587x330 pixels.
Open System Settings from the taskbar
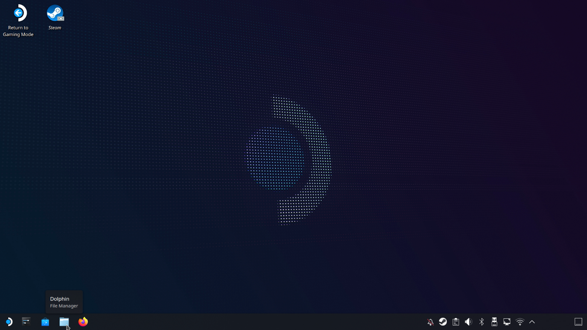[26, 322]
